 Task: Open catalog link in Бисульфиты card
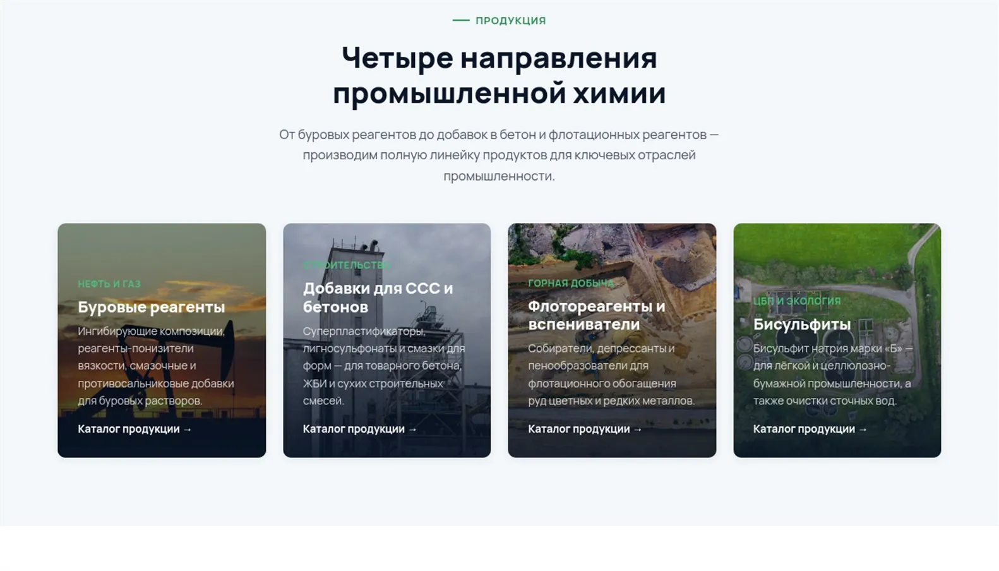click(810, 429)
